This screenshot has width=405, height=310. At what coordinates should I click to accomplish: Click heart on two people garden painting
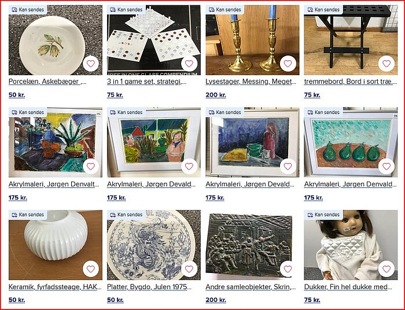pyautogui.click(x=189, y=167)
